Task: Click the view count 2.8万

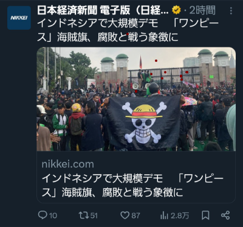Action: pos(180,215)
